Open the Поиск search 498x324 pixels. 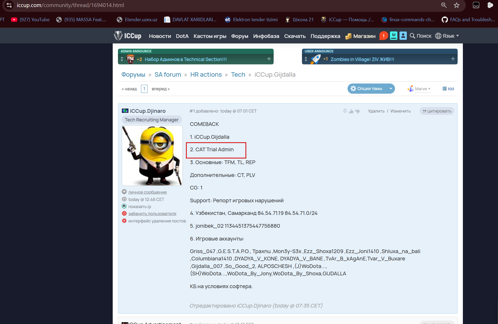[420, 36]
